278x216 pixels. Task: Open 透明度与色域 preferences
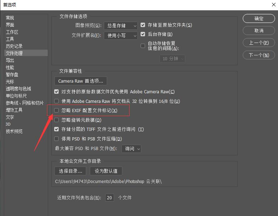pos(18,89)
